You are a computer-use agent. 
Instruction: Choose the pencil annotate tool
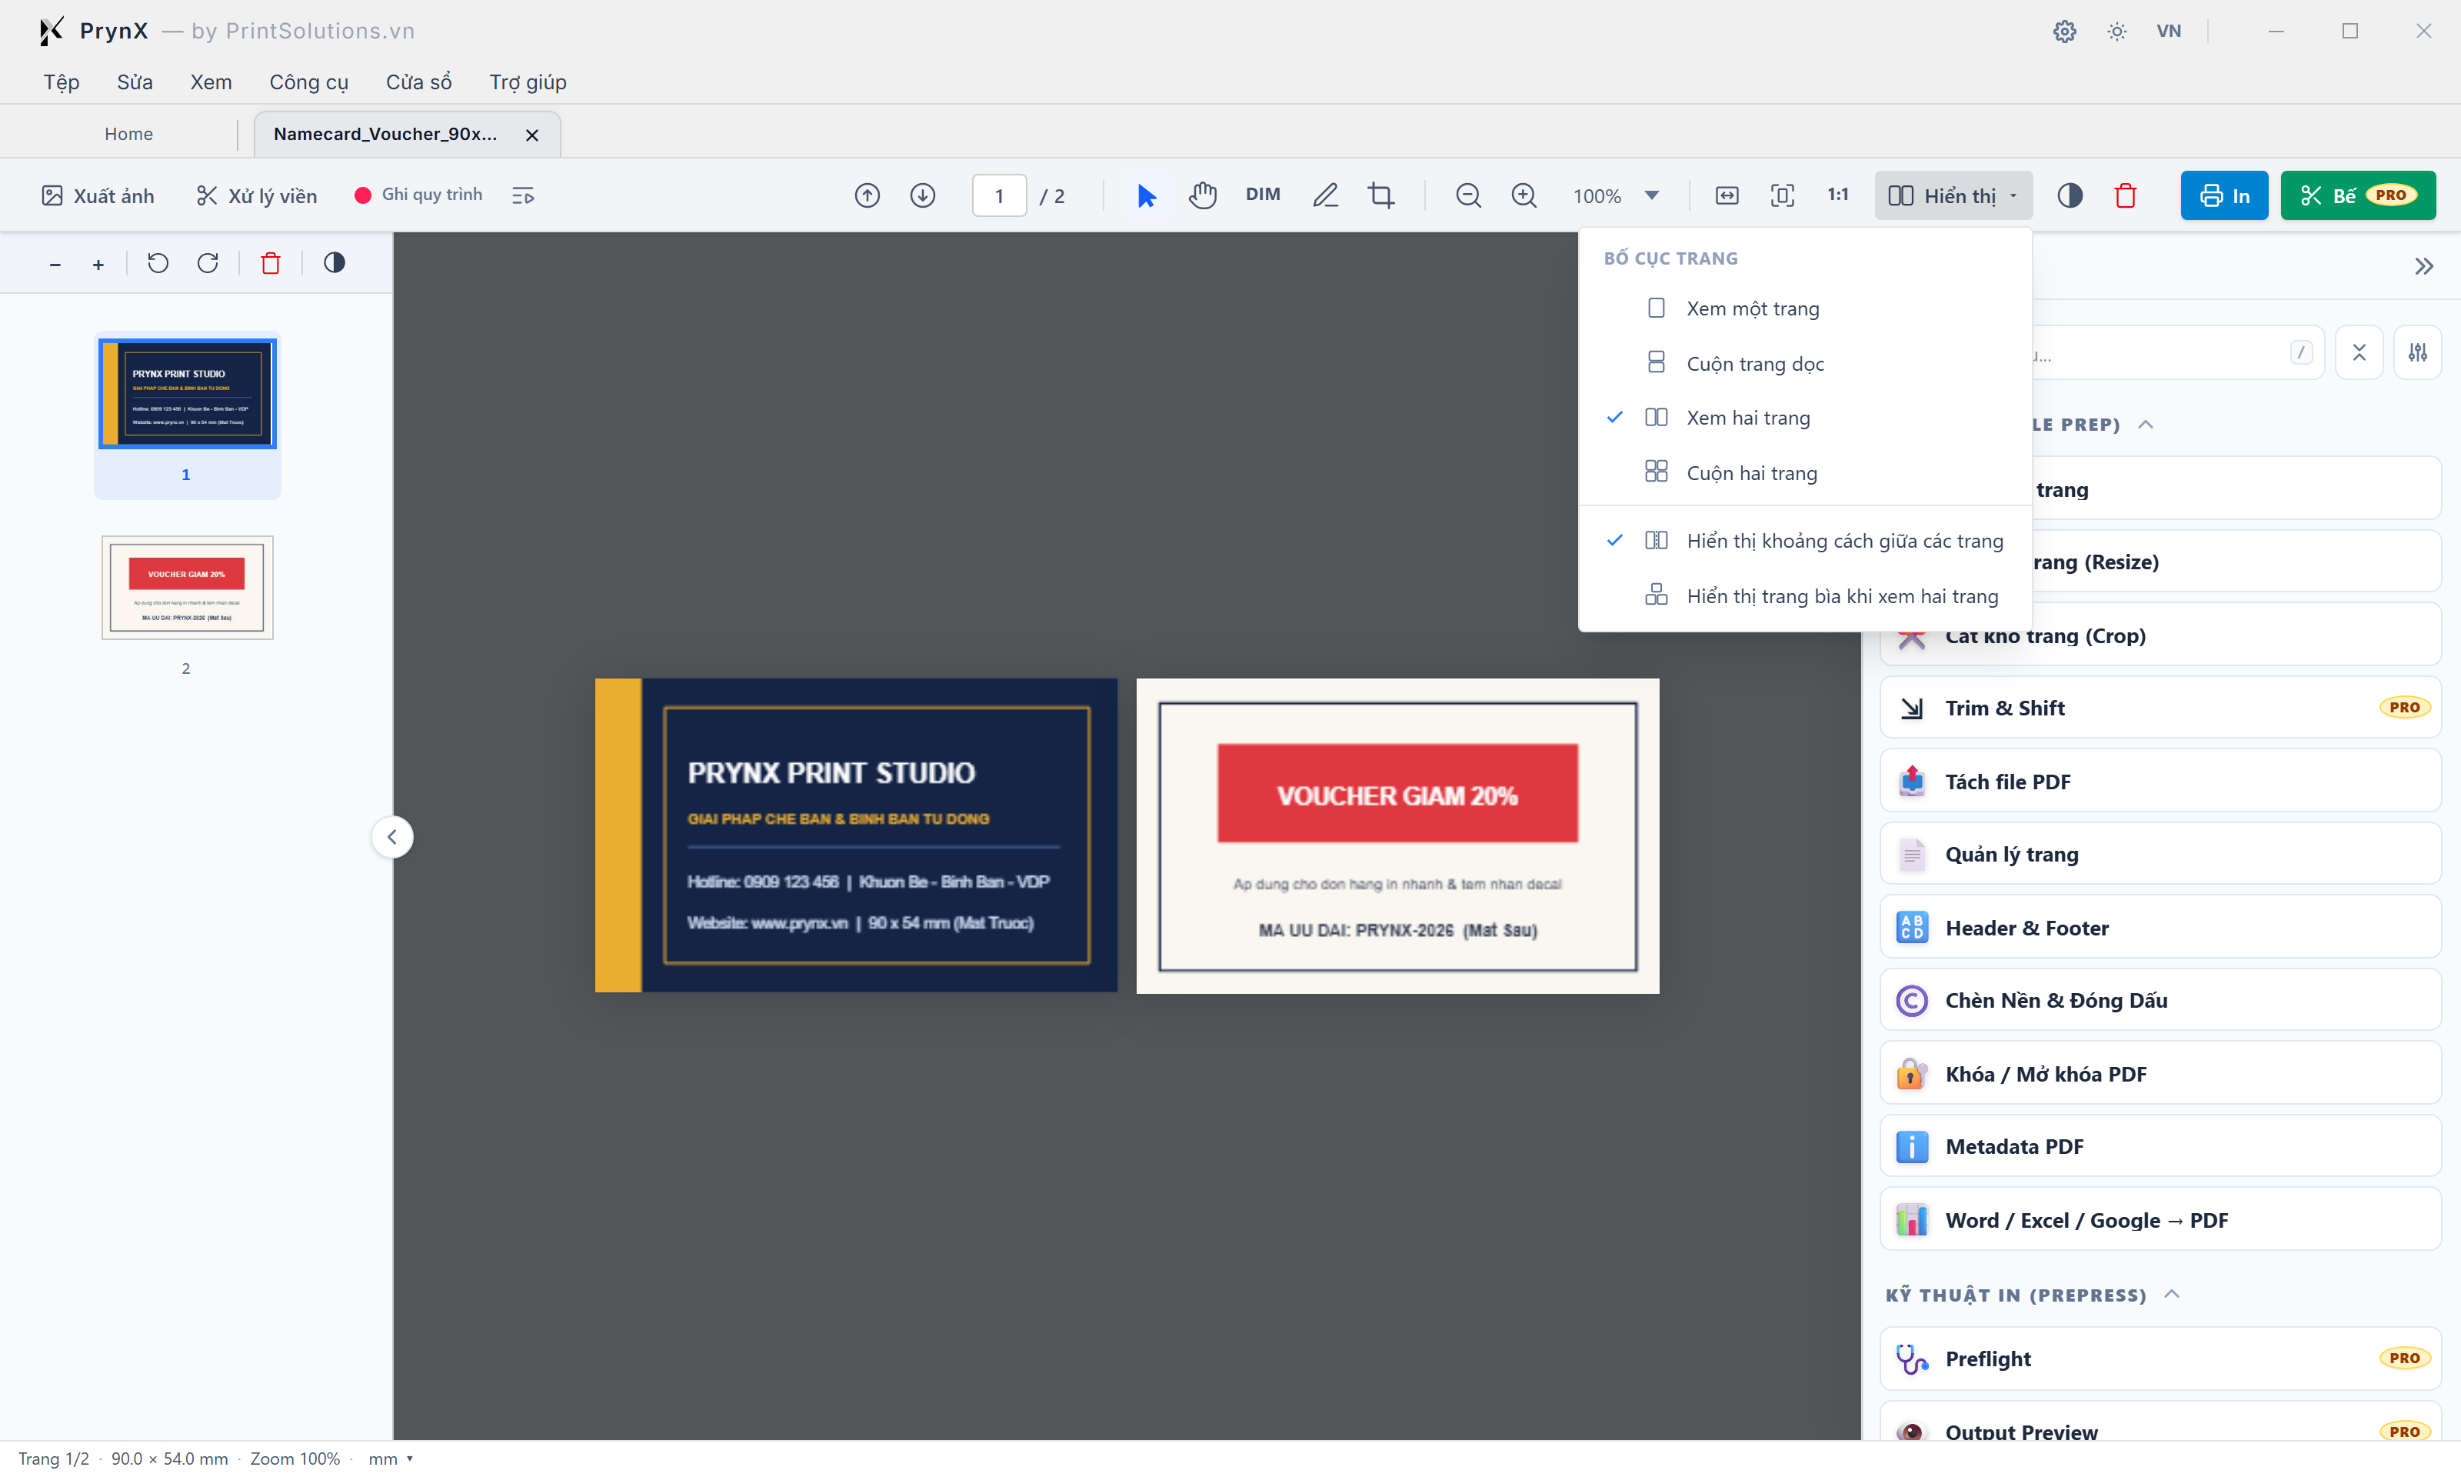click(1324, 195)
